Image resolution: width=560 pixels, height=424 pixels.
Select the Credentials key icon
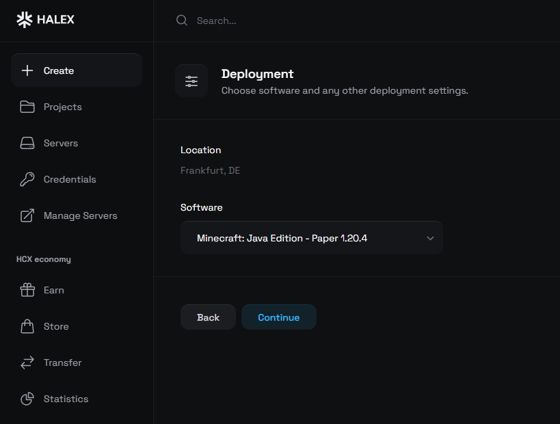point(27,179)
